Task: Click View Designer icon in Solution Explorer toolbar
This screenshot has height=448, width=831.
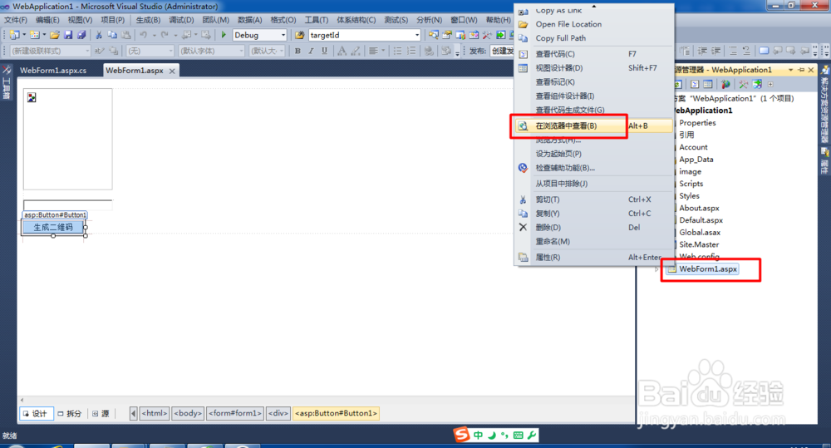Action: pyautogui.click(x=707, y=84)
